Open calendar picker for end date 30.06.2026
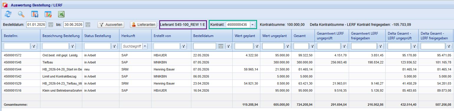 click(88, 25)
